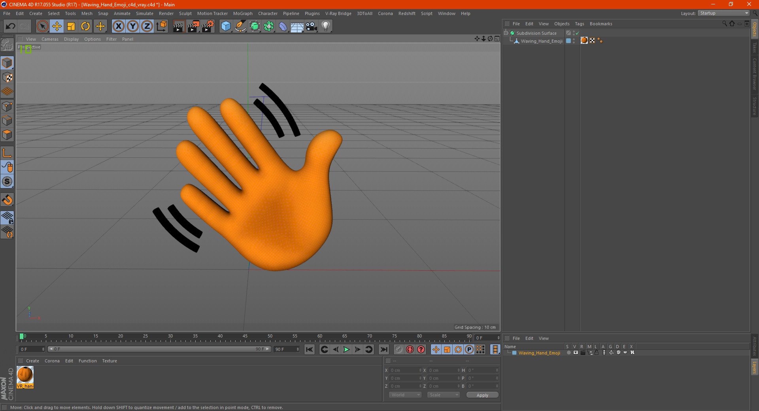Open Material Manager Texture menu
Screen dimensions: 759x411
coord(110,361)
